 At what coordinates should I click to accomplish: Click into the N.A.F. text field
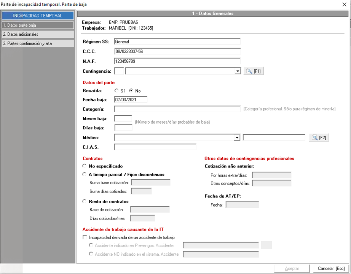177,61
